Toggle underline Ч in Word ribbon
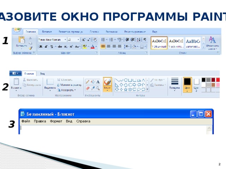 point(52,46)
